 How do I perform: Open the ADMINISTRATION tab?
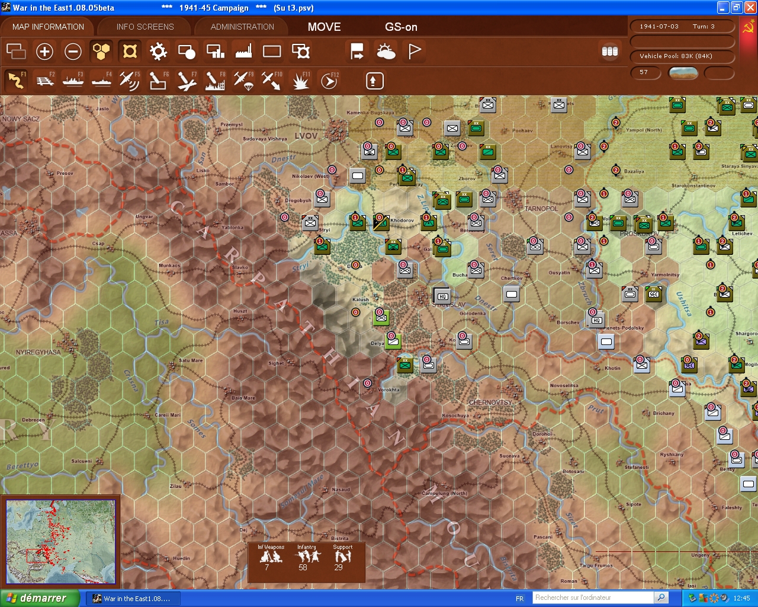pyautogui.click(x=242, y=27)
